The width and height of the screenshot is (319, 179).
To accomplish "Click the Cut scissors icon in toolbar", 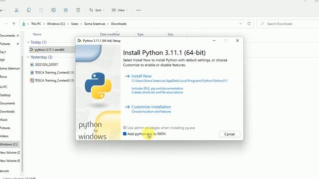I will pos(16,10).
